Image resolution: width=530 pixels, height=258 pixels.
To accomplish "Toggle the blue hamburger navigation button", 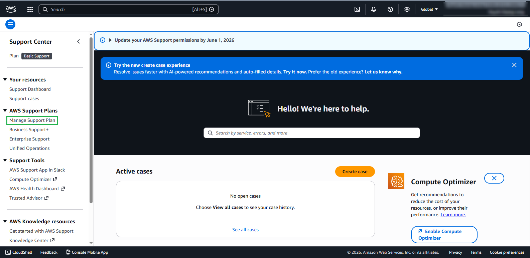I will click(x=10, y=24).
